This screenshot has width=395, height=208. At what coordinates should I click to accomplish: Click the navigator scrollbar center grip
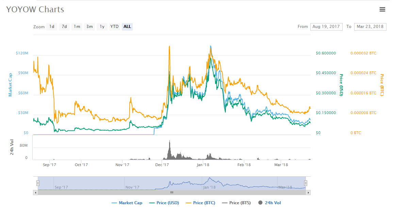pyautogui.click(x=172, y=193)
